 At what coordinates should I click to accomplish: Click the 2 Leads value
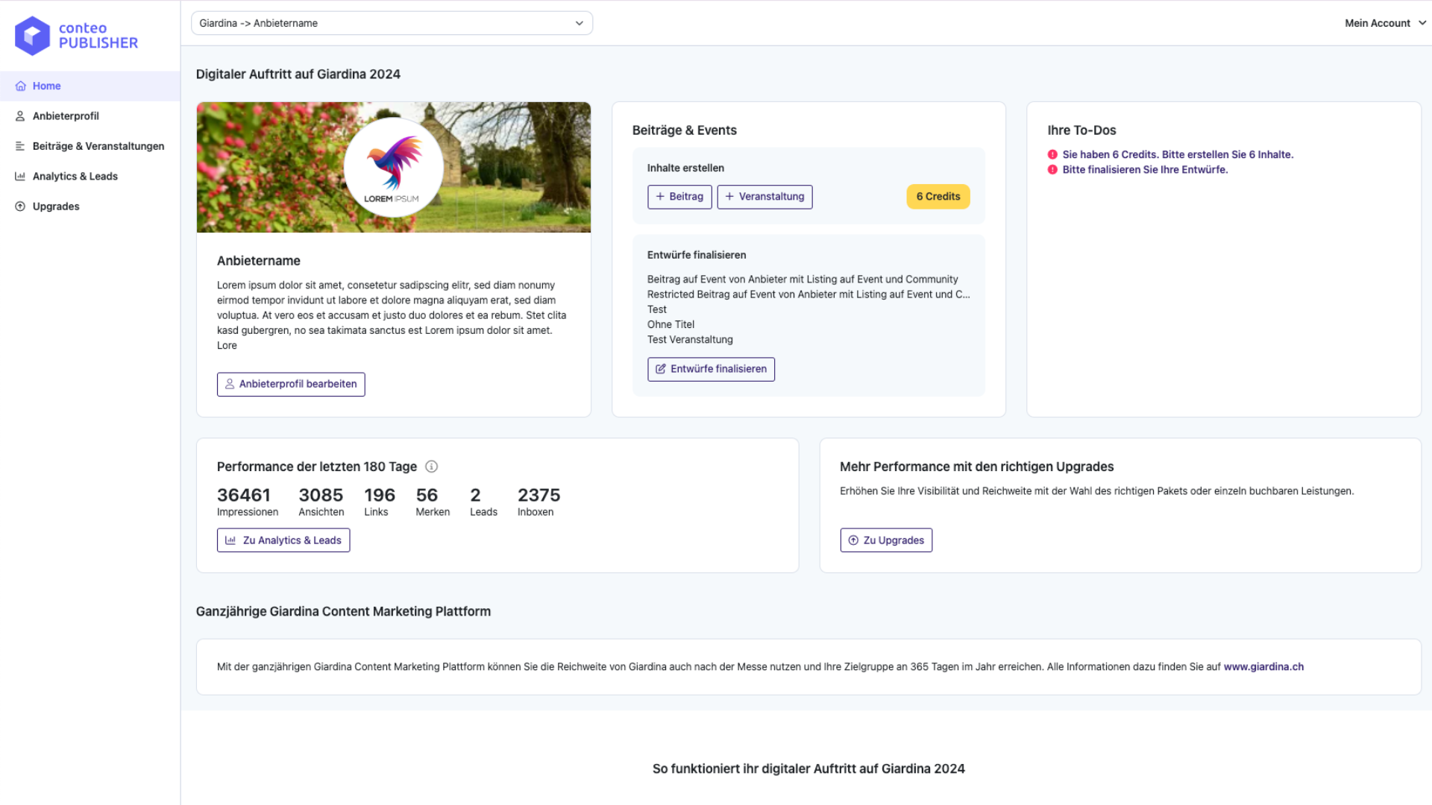click(x=475, y=495)
